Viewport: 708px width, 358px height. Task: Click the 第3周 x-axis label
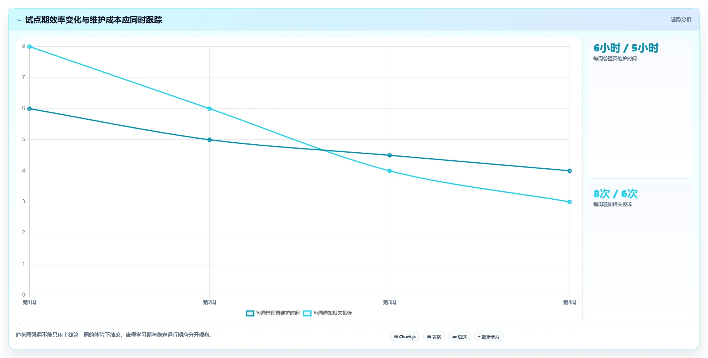click(390, 302)
